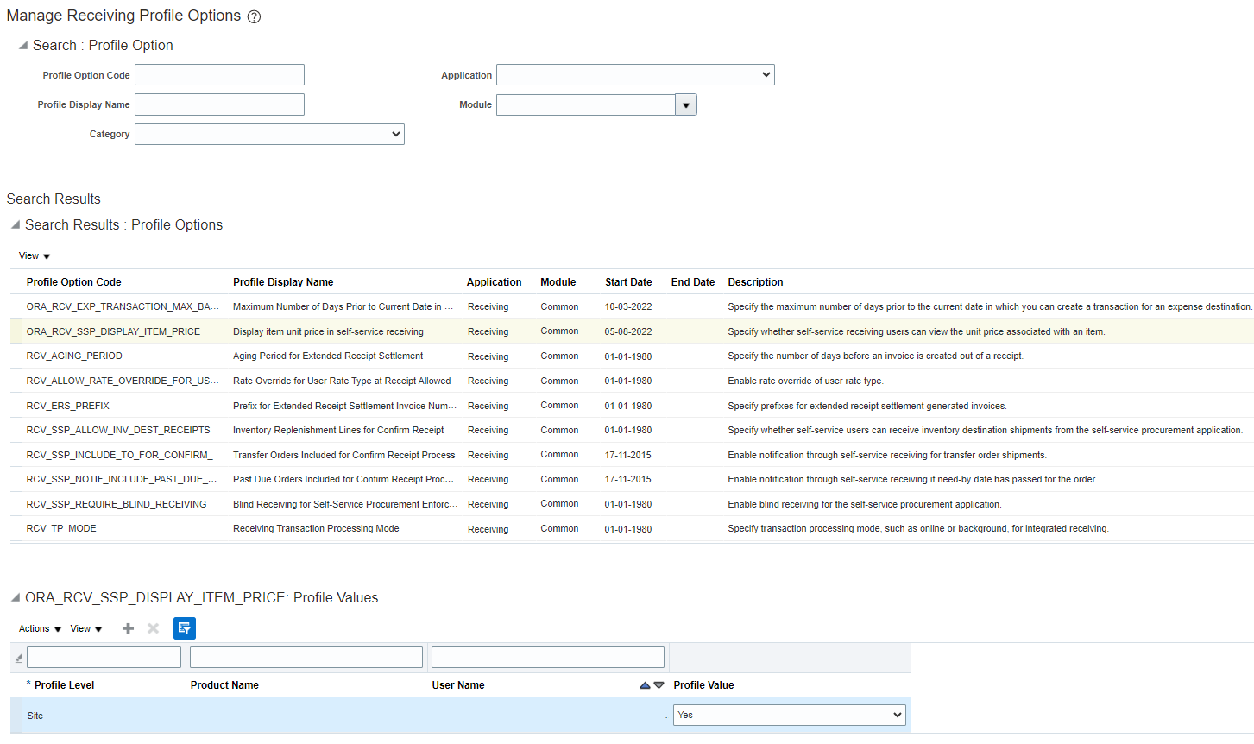Open the RCV_AGING_PERIOD profile option link
1254x744 pixels.
pos(74,356)
